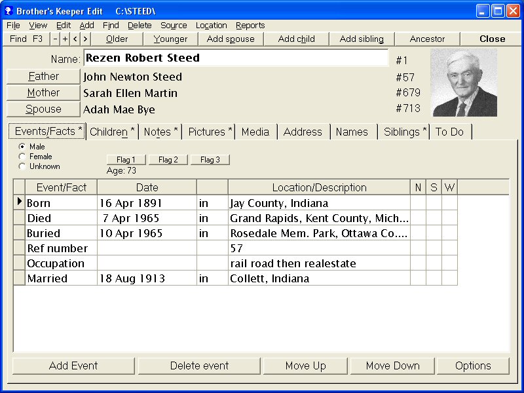The image size is (524, 393).
Task: Click the Name field with Rezen Robert Steed
Action: coord(236,58)
